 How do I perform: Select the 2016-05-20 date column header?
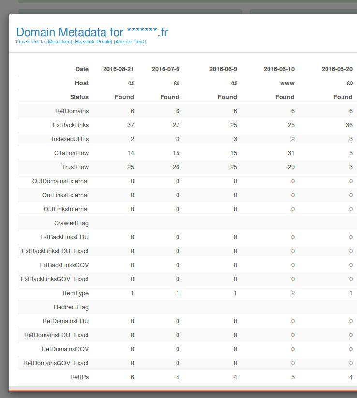tap(337, 69)
